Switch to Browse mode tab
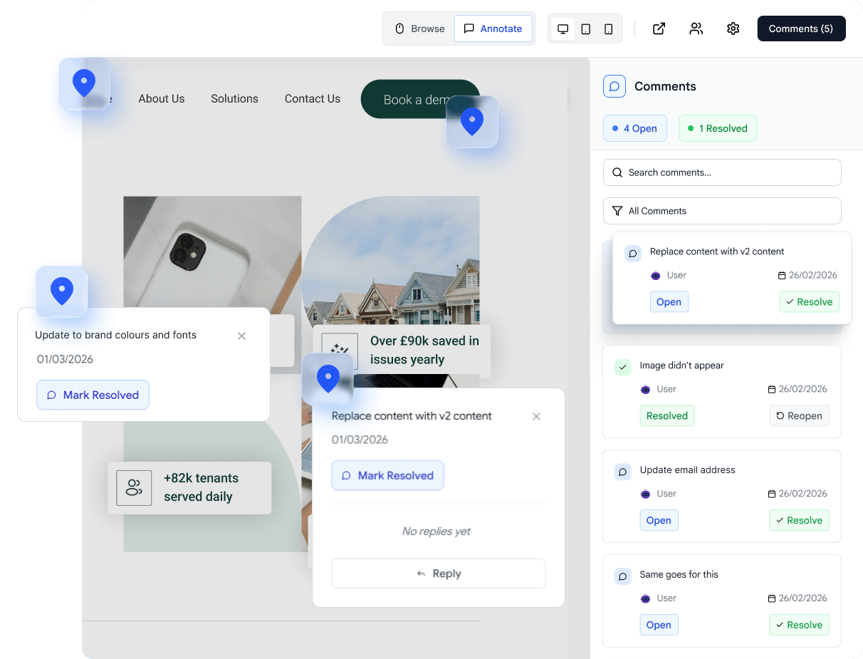 (x=419, y=28)
